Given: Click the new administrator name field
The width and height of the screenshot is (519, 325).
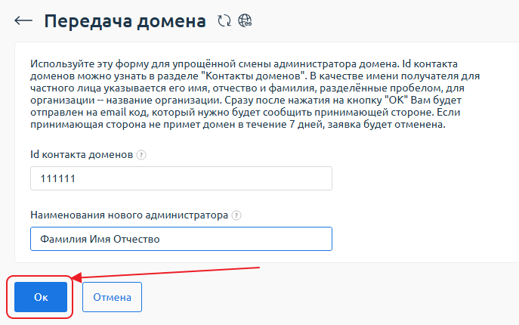Looking at the screenshot, I should click(181, 239).
